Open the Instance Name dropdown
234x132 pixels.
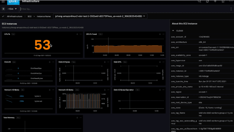[x=100, y=16]
